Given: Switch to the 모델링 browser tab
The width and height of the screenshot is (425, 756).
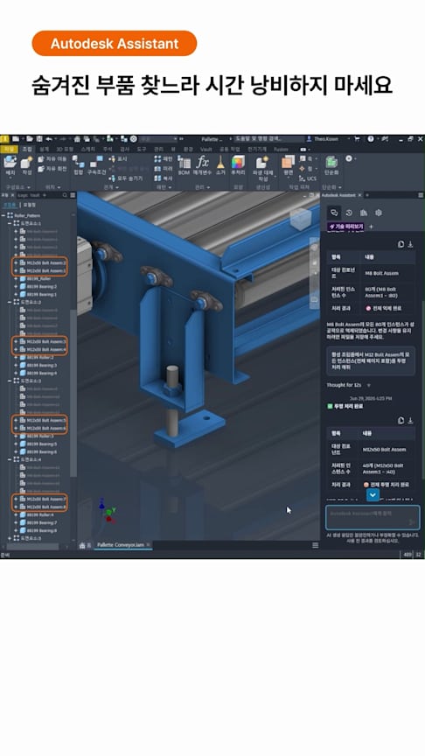Looking at the screenshot, I should [29, 205].
